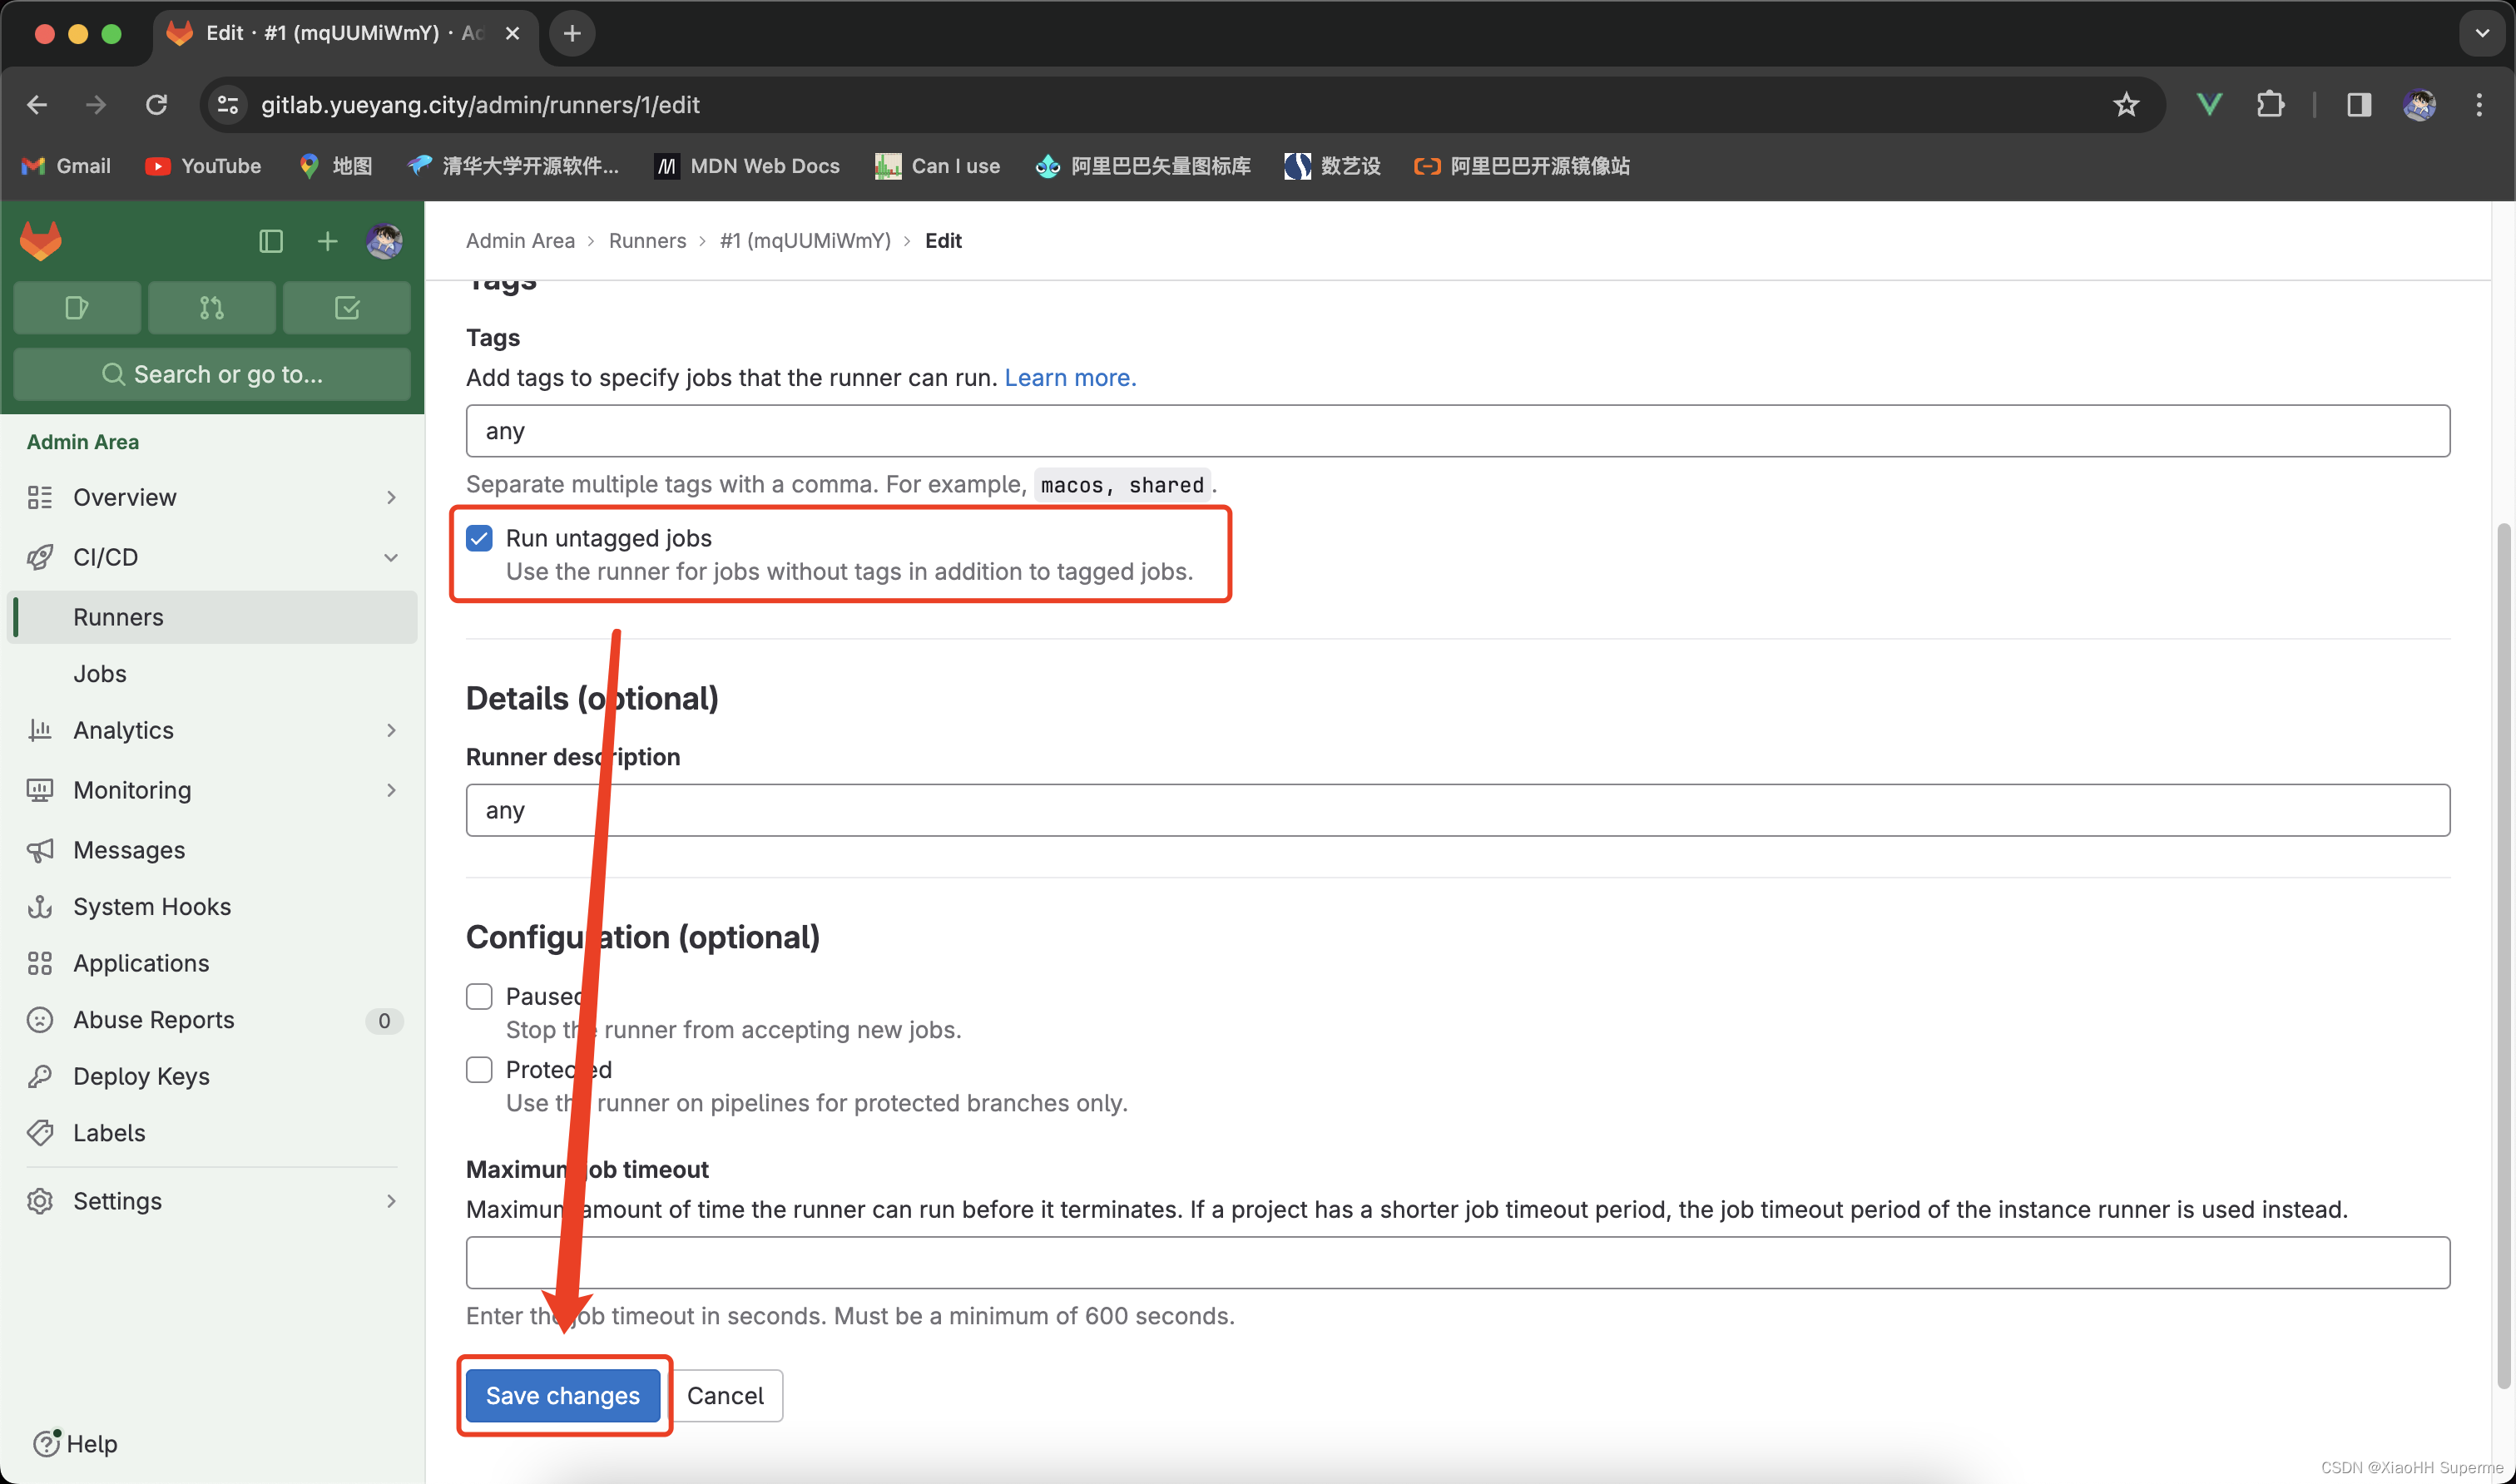Screen dimensions: 2516x1484
Task: Click the Maximum job timeout field
Action: coord(1457,1263)
